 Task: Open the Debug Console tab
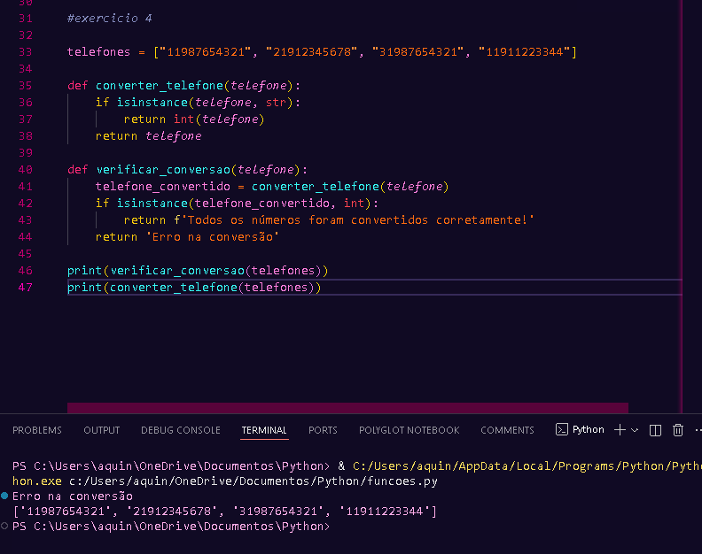(181, 430)
